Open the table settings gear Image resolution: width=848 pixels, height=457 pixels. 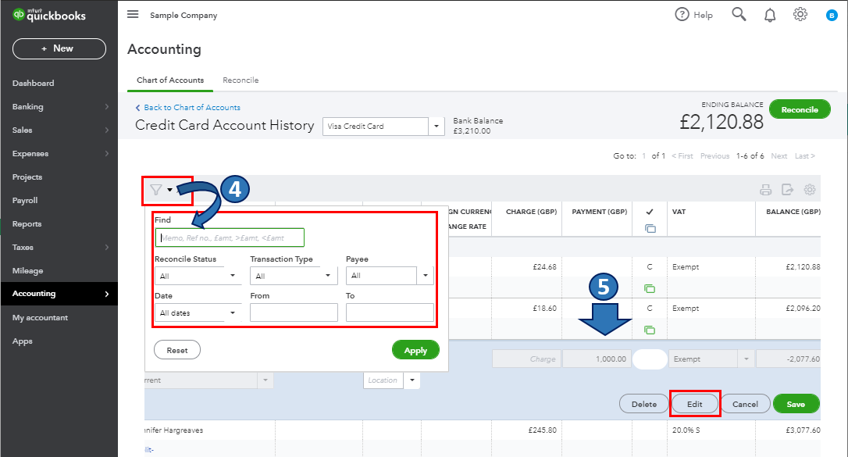810,190
